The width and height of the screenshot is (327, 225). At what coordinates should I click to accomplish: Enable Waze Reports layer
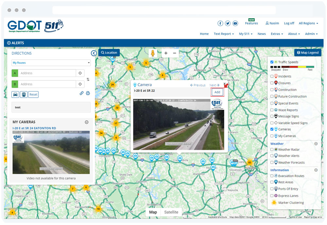coord(272,110)
